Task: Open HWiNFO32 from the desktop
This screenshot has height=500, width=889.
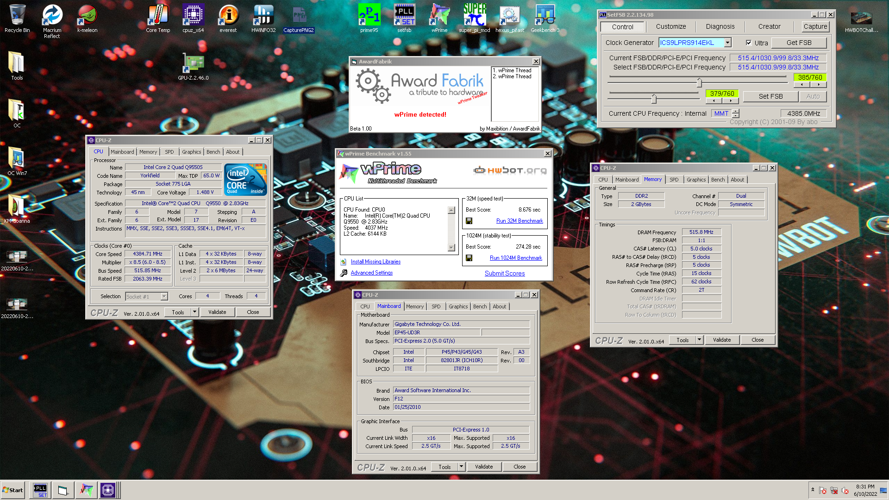Action: pyautogui.click(x=263, y=19)
